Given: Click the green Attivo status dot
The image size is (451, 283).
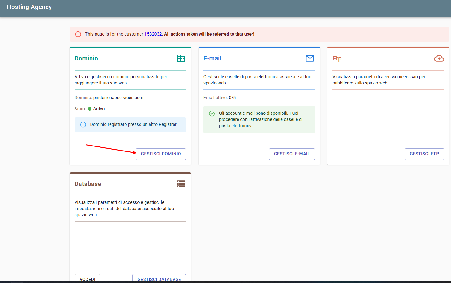Looking at the screenshot, I should [x=90, y=109].
